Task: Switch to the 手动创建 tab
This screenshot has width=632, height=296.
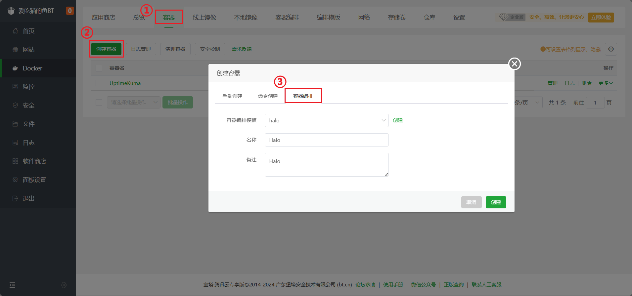Action: click(x=232, y=96)
